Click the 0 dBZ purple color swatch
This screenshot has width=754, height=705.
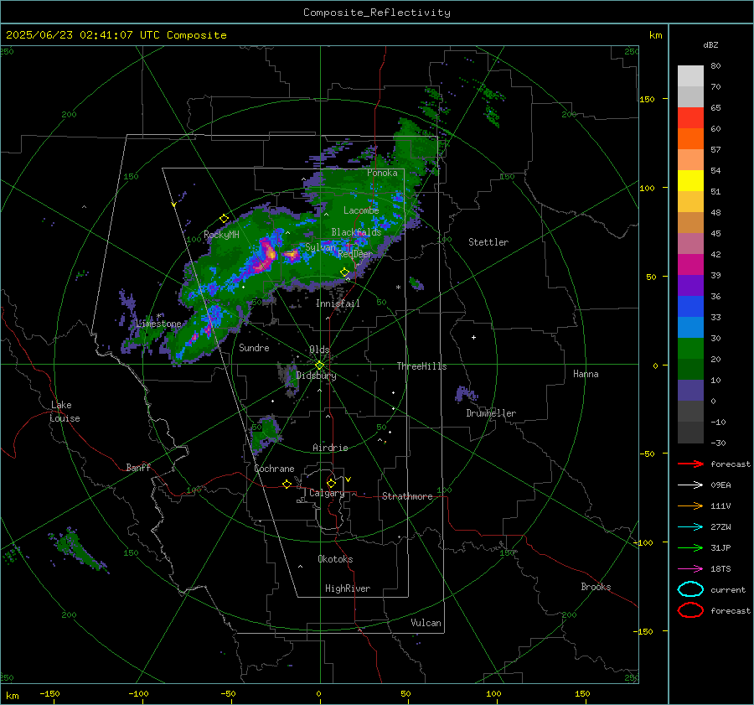[690, 390]
